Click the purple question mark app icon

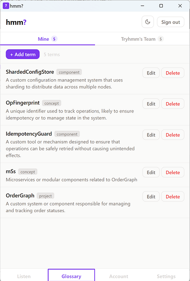[x=6, y=6]
